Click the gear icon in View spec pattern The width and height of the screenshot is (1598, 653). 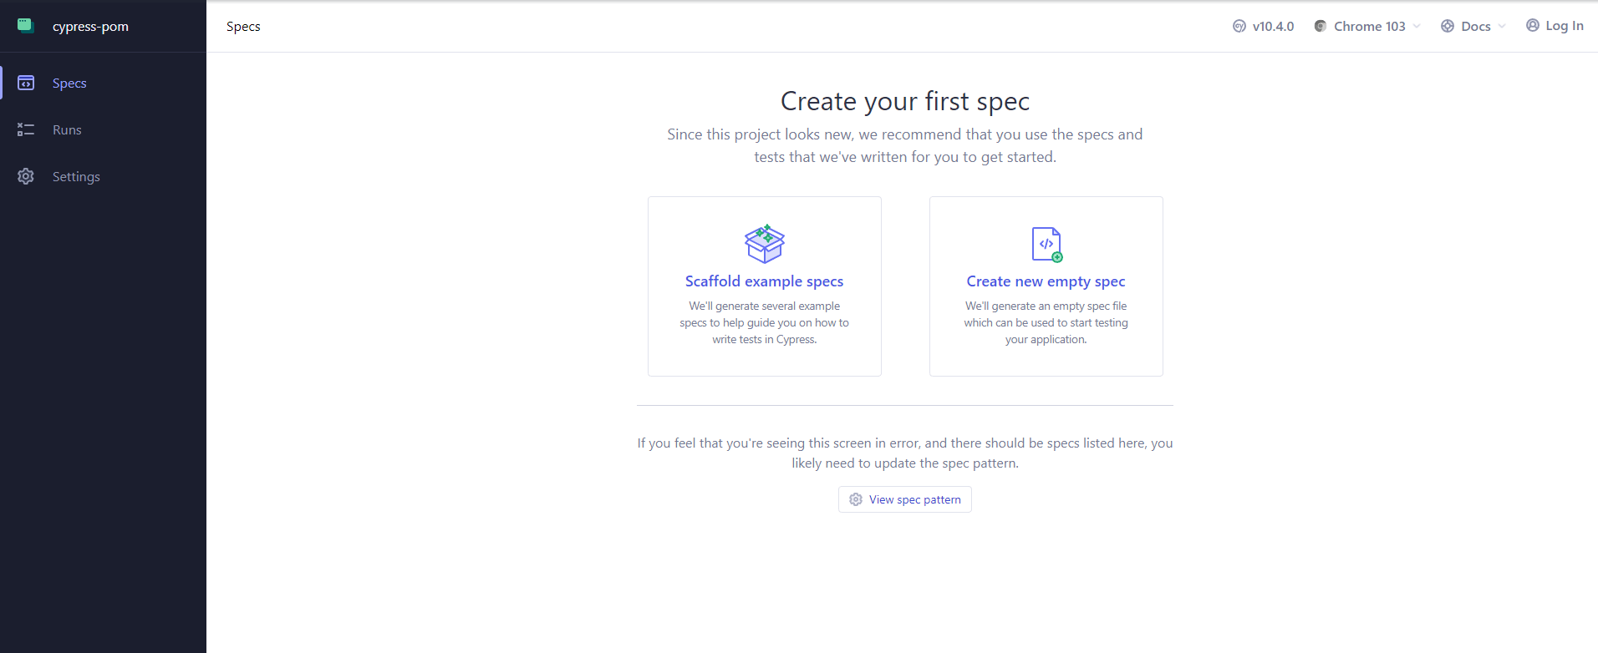point(856,499)
